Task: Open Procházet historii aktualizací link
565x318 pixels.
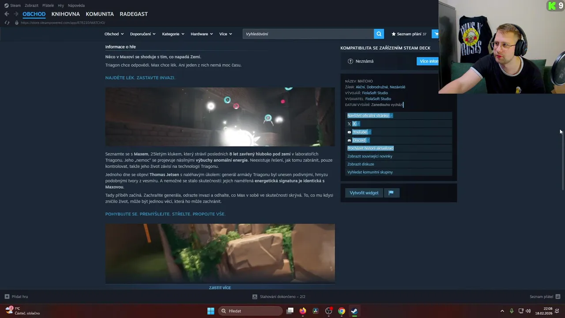Action: click(x=370, y=148)
